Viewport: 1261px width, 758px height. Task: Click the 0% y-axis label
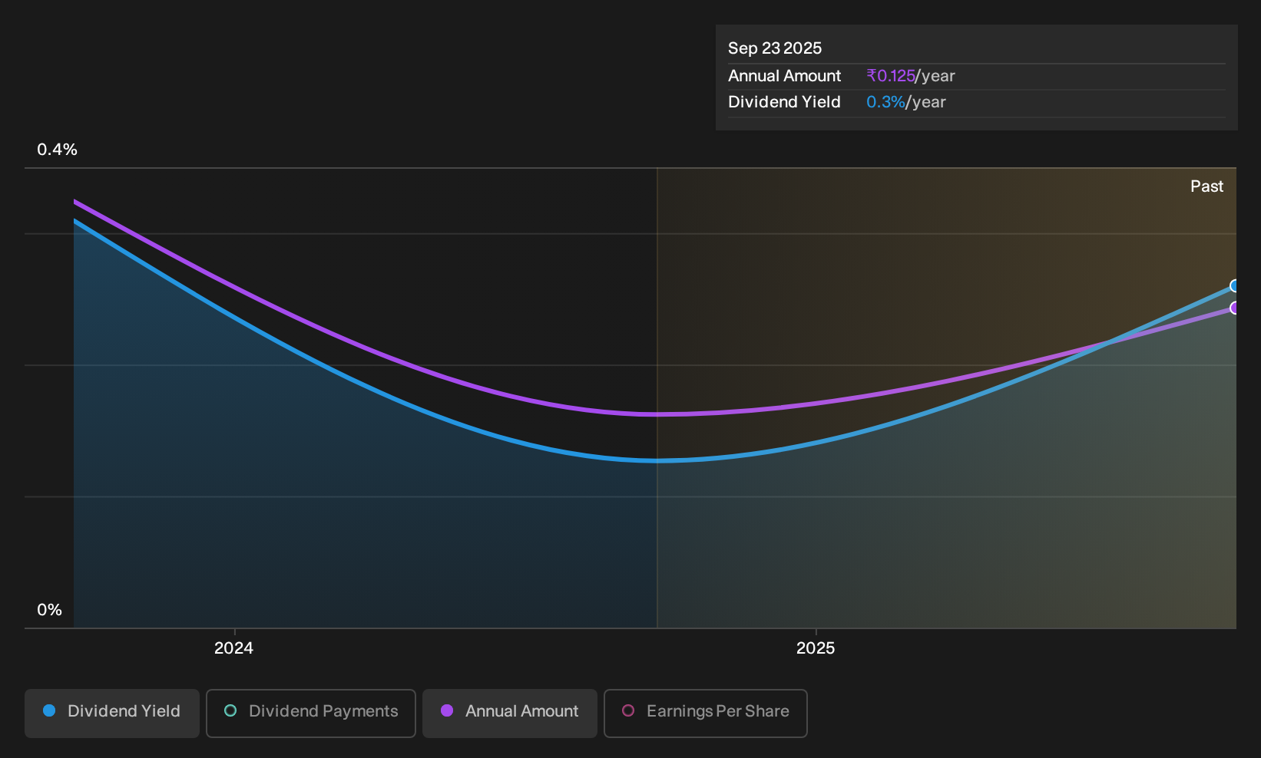[x=49, y=610]
